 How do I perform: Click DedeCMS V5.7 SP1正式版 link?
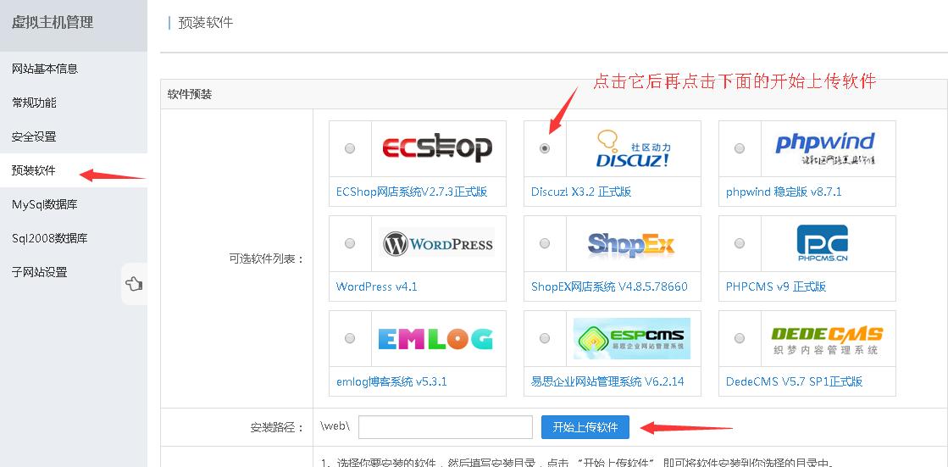pos(794,381)
